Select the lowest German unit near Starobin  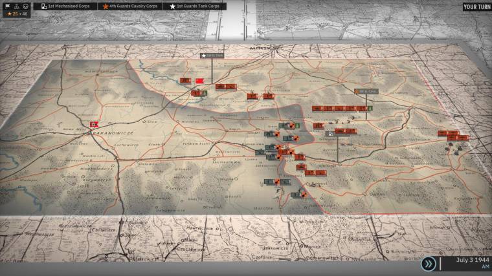[298, 195]
